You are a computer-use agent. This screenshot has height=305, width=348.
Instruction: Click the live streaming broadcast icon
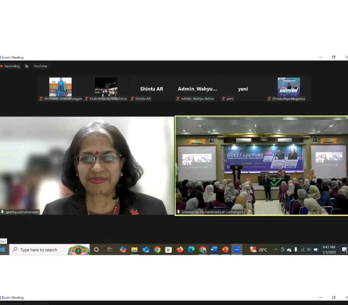27,66
